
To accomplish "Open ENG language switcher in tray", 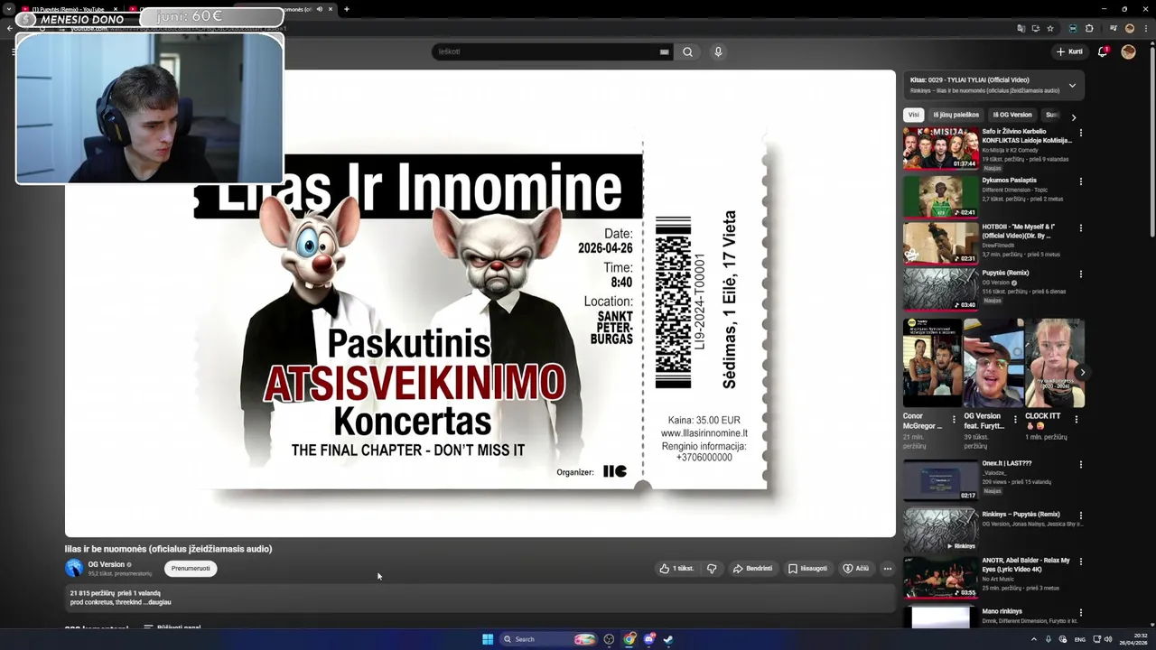I will (1079, 639).
